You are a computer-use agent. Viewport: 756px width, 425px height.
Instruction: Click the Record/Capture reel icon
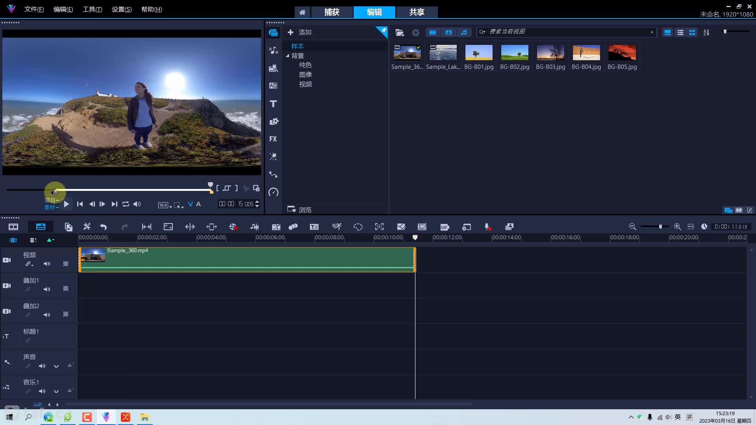tap(233, 227)
